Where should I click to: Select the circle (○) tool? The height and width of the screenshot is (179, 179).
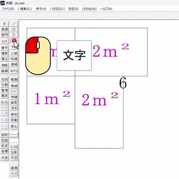tap(14, 35)
